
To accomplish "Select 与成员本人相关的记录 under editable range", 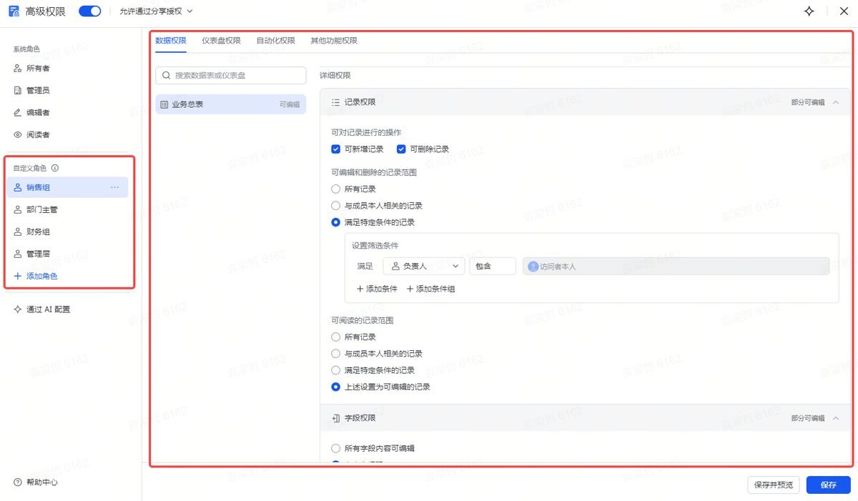I will [335, 206].
